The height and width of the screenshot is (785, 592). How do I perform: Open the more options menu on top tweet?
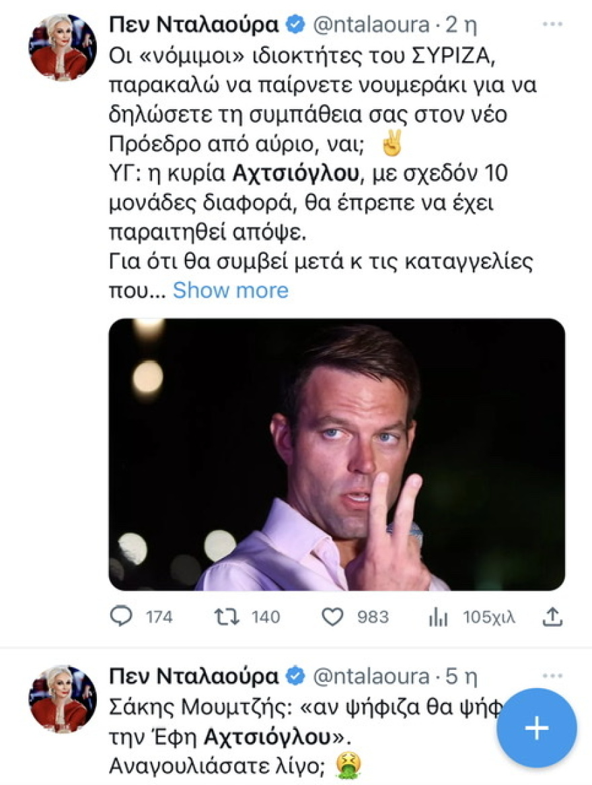tap(553, 22)
